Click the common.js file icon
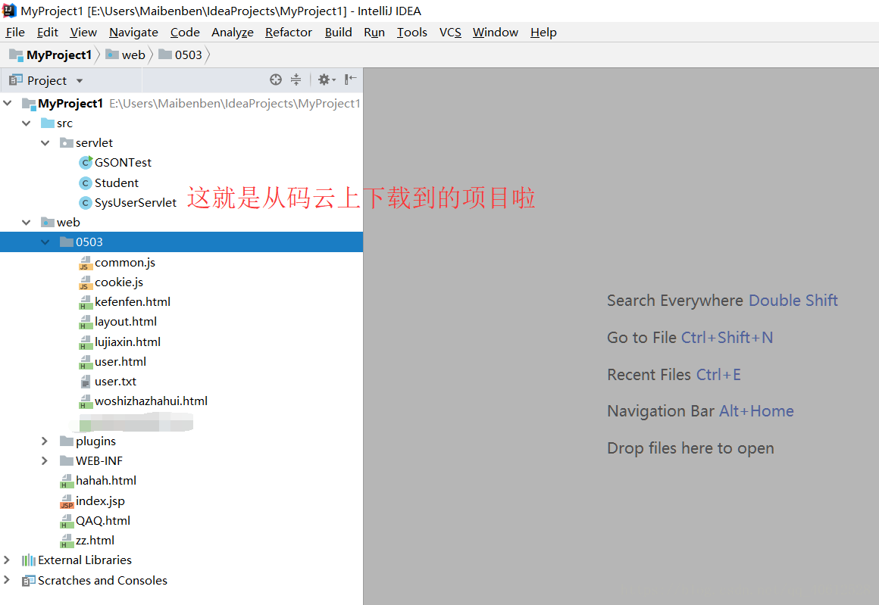879x605 pixels. click(85, 263)
